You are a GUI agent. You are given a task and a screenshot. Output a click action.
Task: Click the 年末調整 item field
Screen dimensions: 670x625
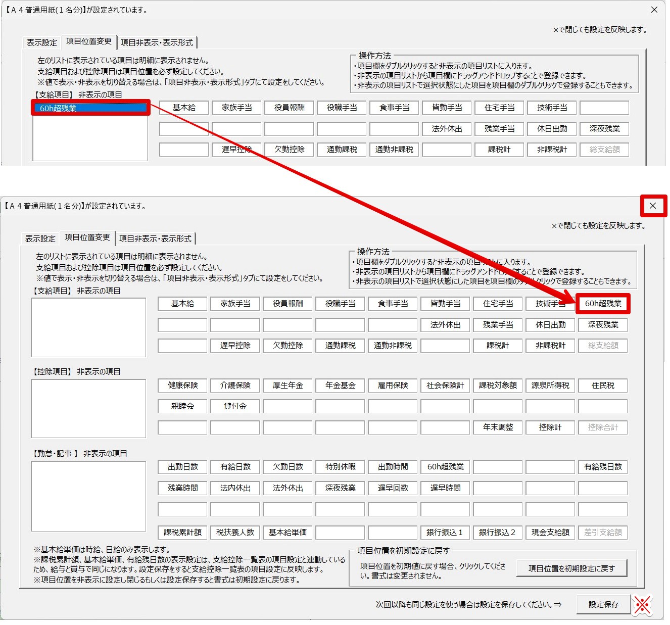[498, 427]
